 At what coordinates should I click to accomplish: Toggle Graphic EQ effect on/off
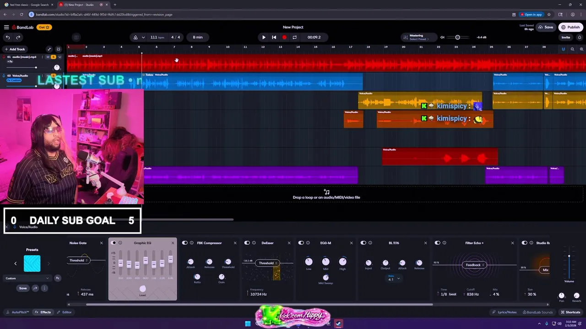click(x=114, y=243)
